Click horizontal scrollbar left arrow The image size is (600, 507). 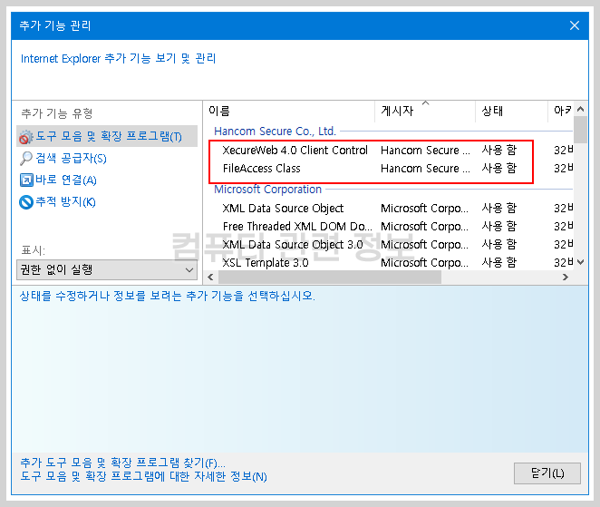pos(210,277)
